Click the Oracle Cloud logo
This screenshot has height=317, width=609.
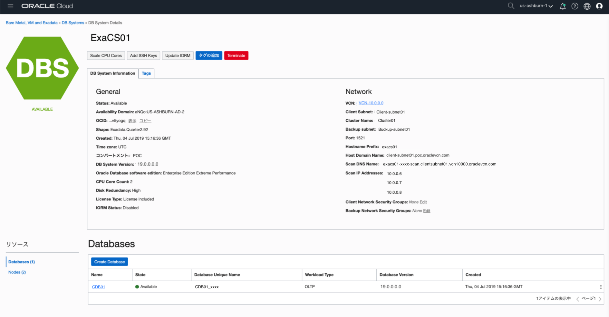tap(47, 6)
